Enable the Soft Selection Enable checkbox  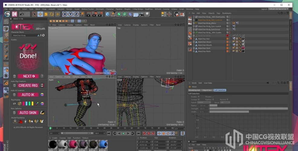tap(199, 97)
